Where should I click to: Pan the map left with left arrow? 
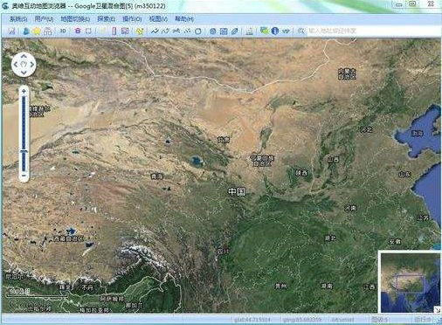point(16,65)
